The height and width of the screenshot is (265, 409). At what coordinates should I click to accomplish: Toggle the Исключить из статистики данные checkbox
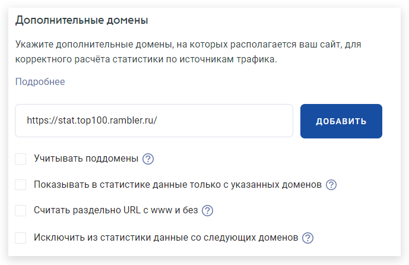pos(20,238)
